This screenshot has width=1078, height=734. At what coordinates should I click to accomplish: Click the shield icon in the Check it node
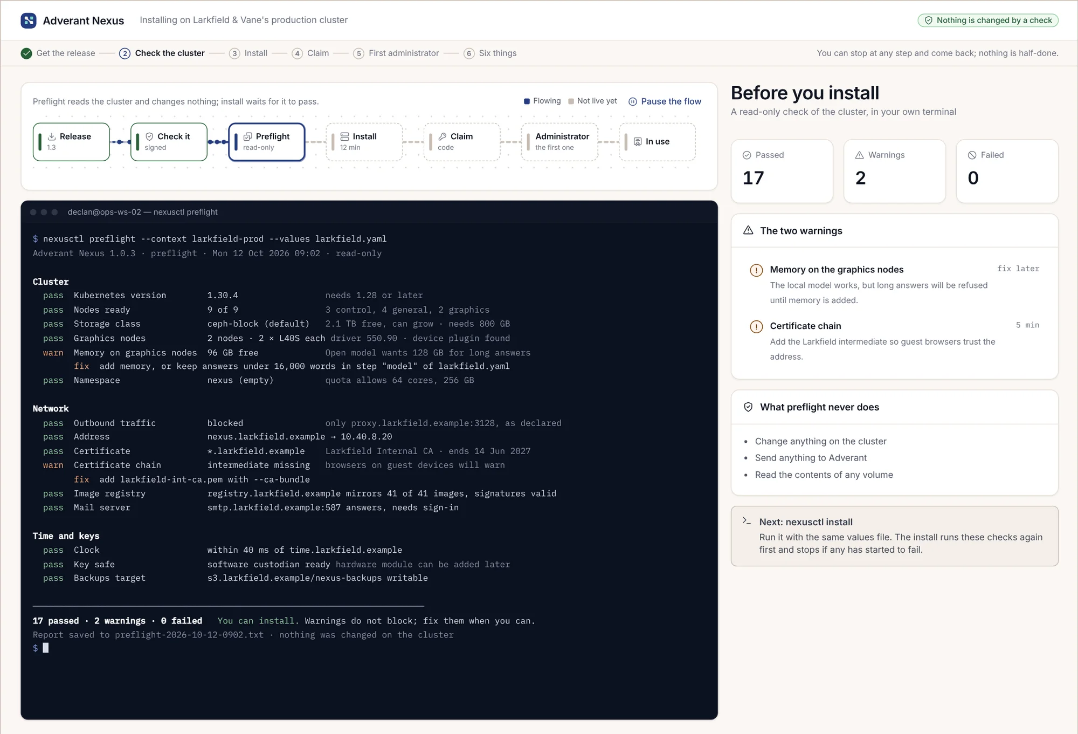click(x=149, y=137)
